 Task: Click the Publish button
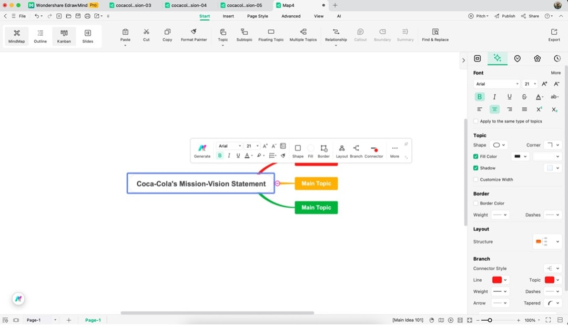pyautogui.click(x=504, y=16)
